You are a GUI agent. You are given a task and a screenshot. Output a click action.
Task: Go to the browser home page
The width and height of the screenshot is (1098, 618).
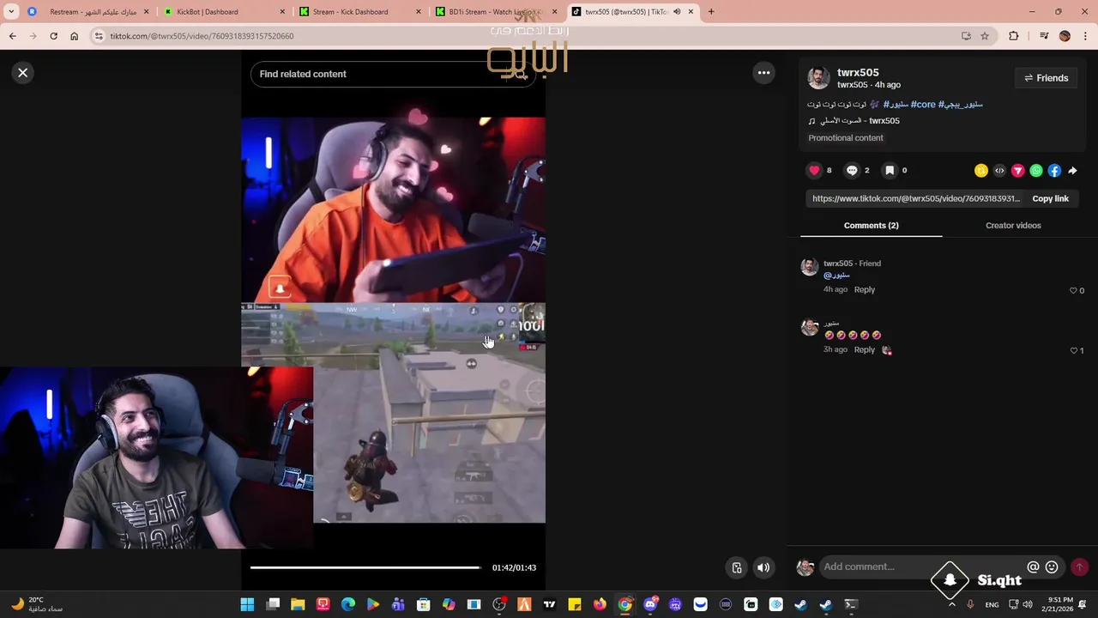coord(74,36)
